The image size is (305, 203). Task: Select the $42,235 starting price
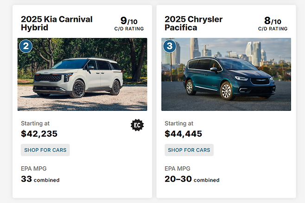coord(39,134)
